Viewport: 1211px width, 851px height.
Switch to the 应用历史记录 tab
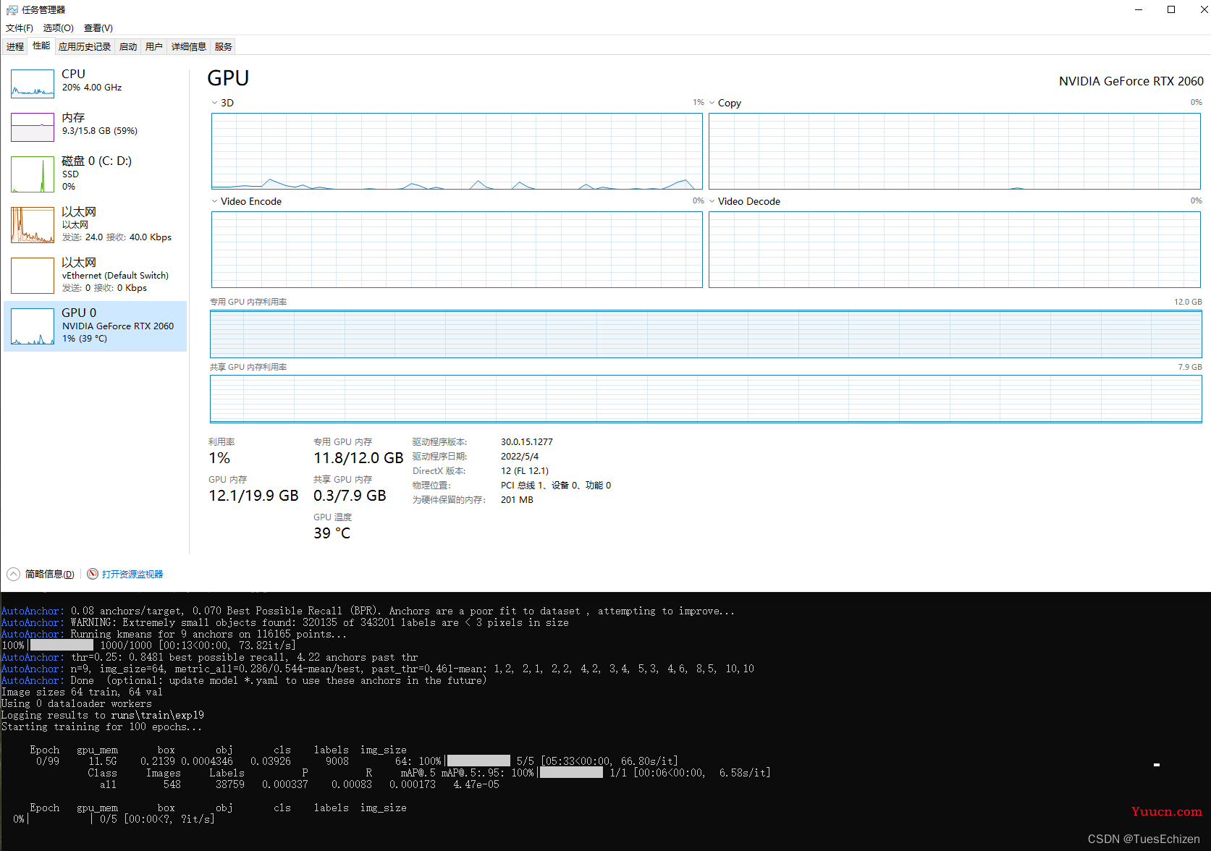(85, 46)
